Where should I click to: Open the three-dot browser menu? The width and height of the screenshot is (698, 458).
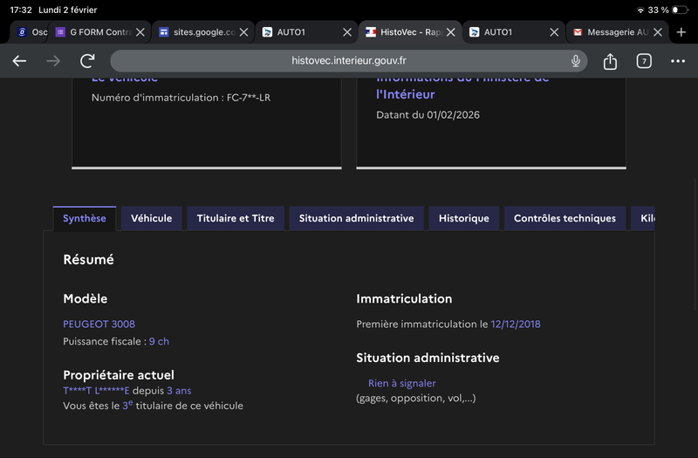[678, 61]
